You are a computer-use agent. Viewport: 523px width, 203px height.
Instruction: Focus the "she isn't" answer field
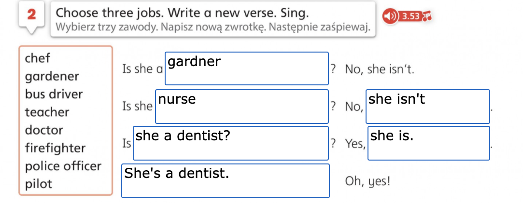[x=427, y=106]
